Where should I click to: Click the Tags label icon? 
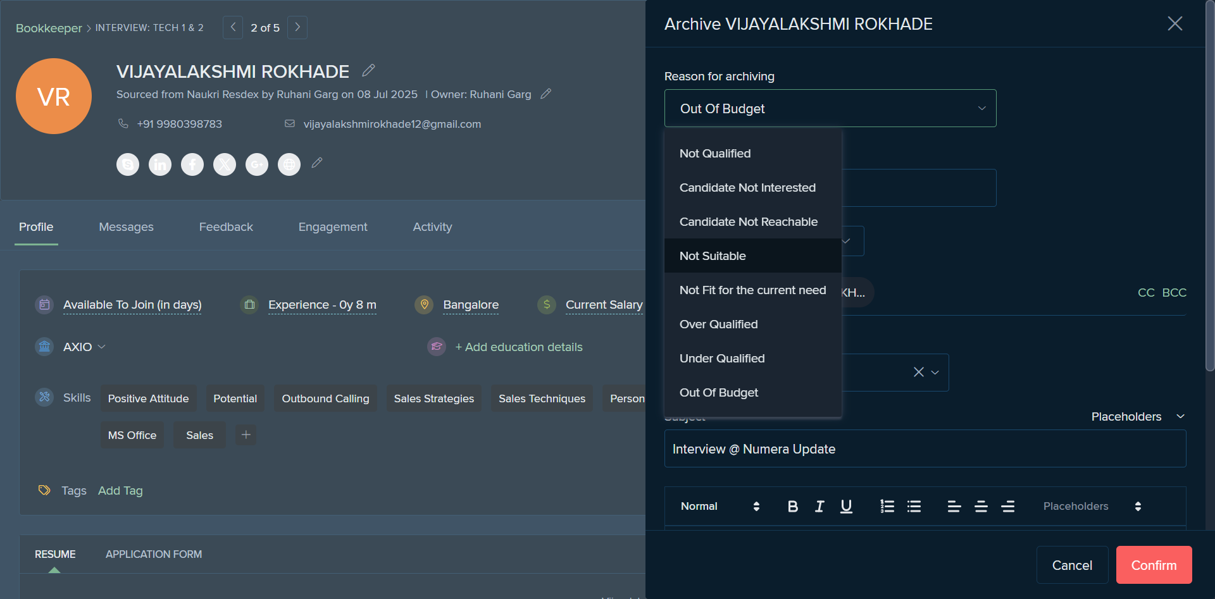click(44, 490)
